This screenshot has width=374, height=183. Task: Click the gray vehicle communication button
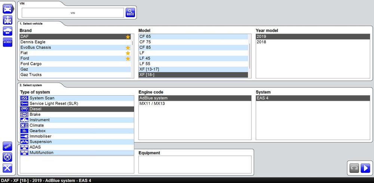[354, 168]
